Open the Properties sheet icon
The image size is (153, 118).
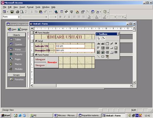(x=83, y=12)
